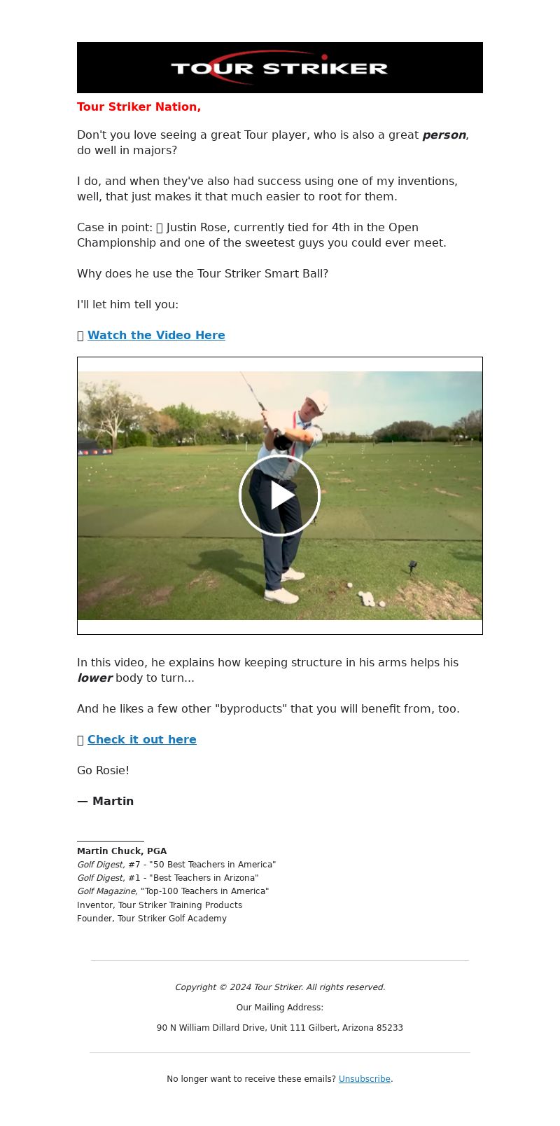The width and height of the screenshot is (560, 1126).
Task: Click the bold italic word lower
Action: tap(94, 678)
